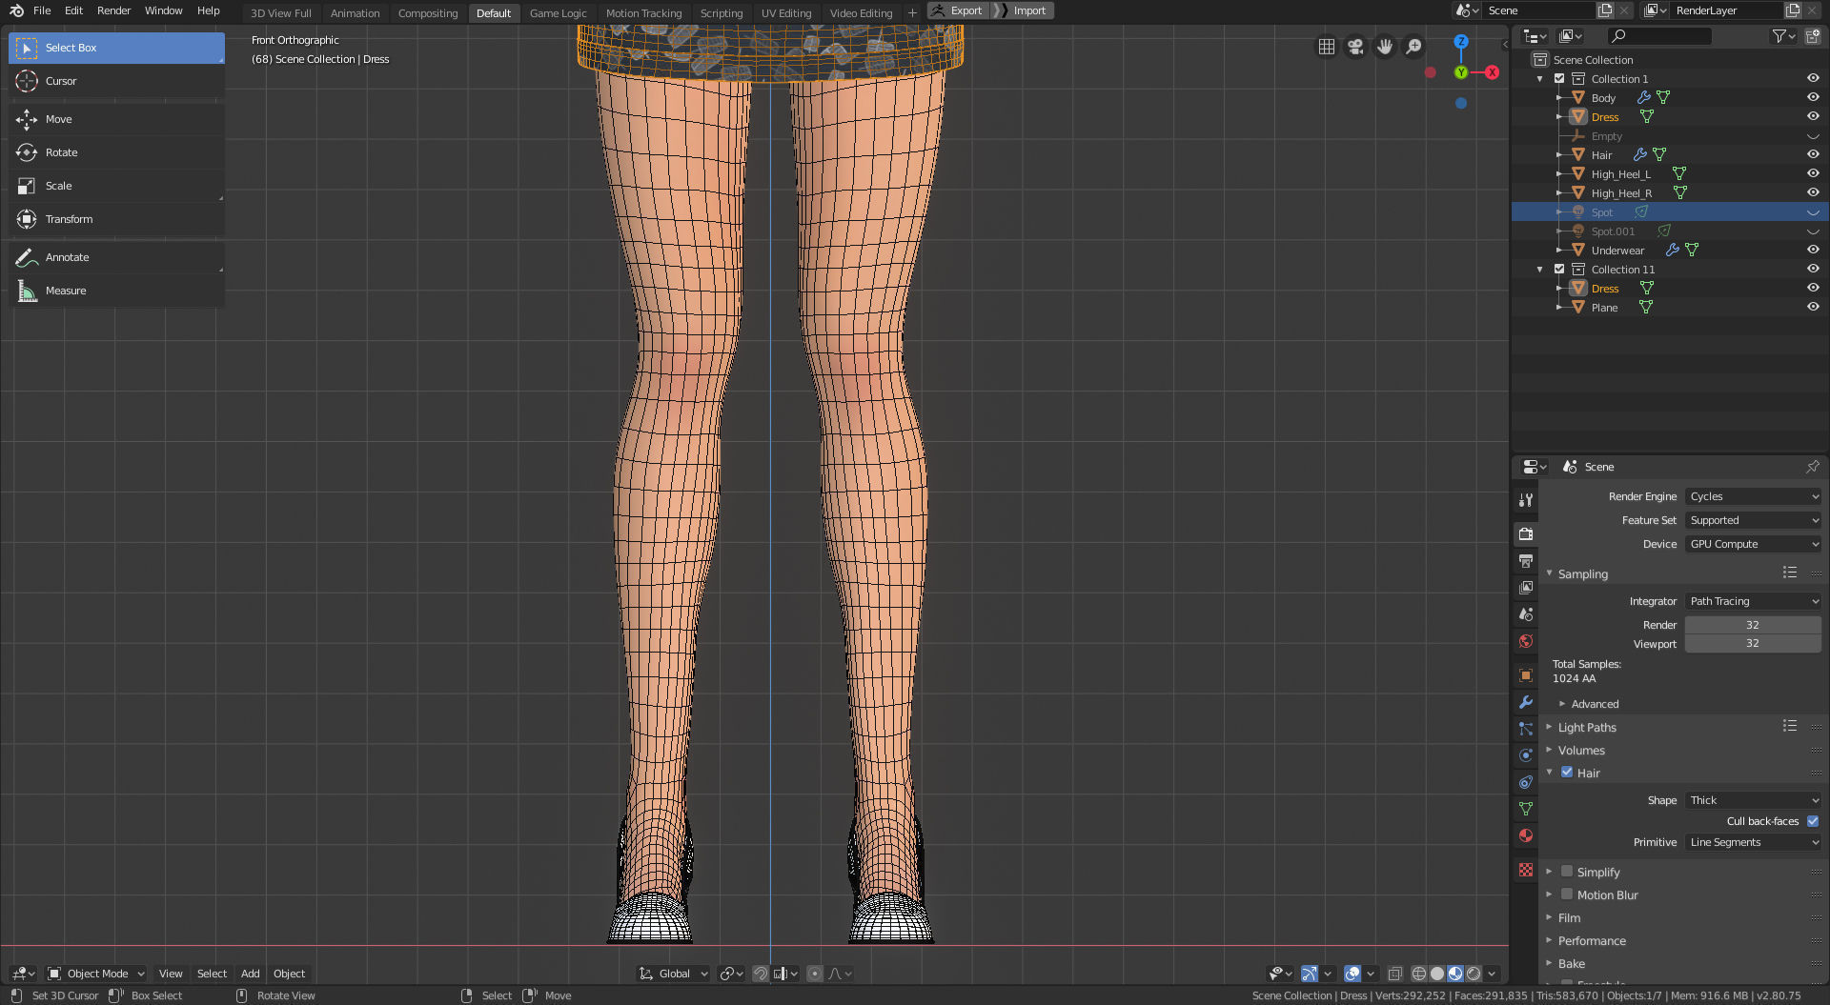Hide the Body object in outliner
Viewport: 1830px width, 1005px height.
click(1813, 97)
